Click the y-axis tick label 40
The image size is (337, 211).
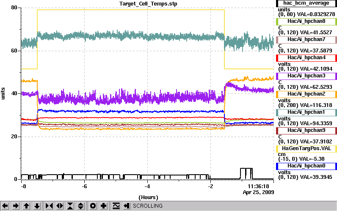[14, 94]
